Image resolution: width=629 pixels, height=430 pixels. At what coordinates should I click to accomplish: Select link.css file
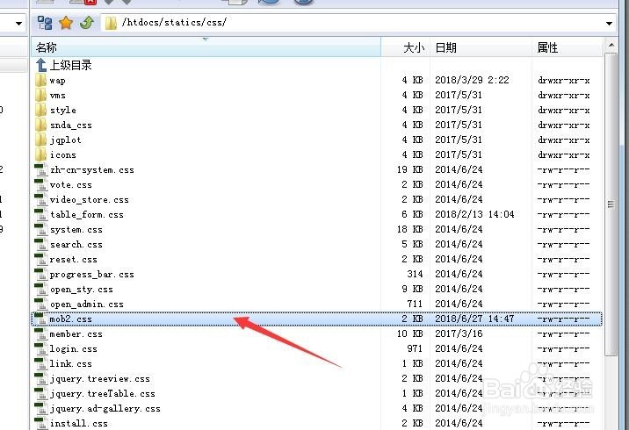64,364
